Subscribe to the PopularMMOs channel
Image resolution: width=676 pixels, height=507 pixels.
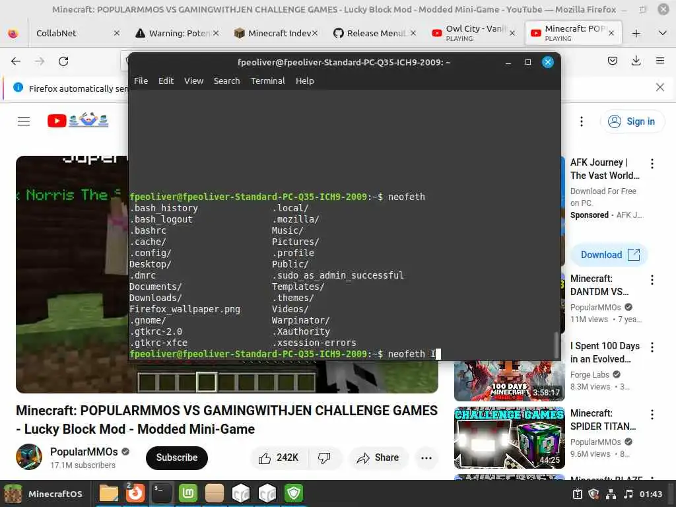click(177, 458)
